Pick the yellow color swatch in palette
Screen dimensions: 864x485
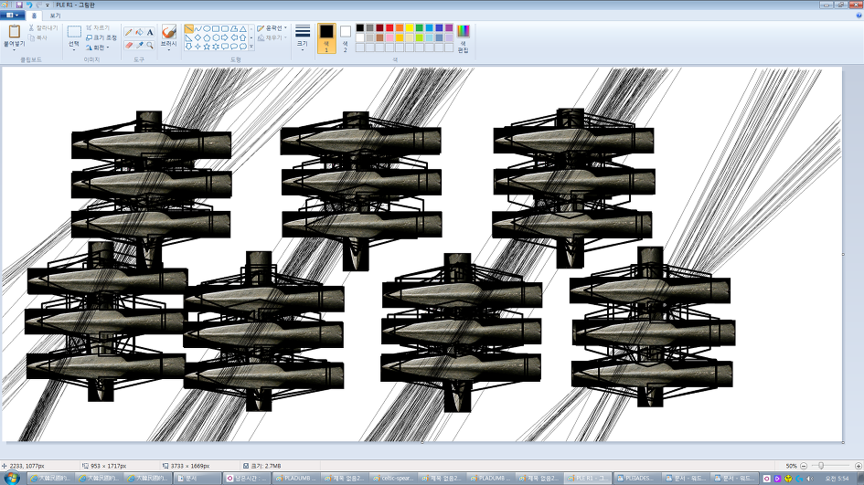[x=410, y=28]
